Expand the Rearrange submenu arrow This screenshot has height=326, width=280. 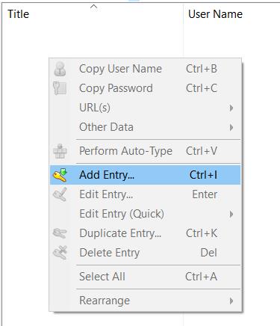(x=231, y=301)
